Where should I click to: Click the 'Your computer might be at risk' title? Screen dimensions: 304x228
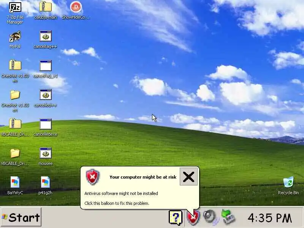(x=143, y=177)
